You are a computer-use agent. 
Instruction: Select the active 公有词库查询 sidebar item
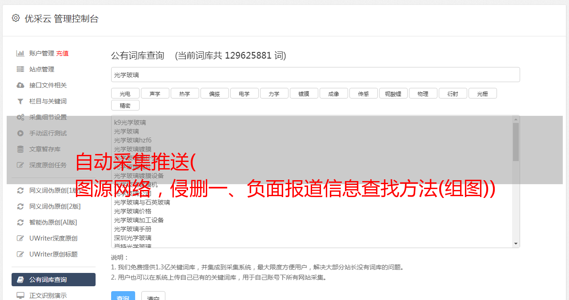[x=53, y=280]
